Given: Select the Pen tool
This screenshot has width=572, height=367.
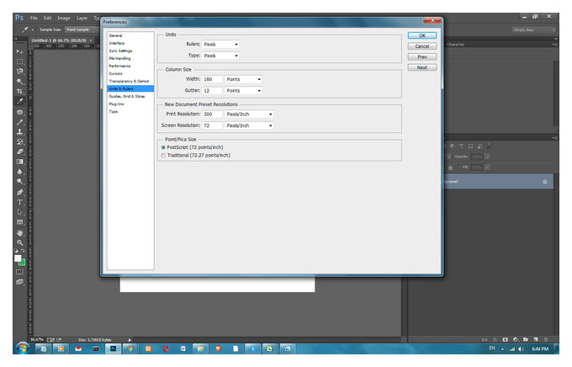Looking at the screenshot, I should pos(19,192).
